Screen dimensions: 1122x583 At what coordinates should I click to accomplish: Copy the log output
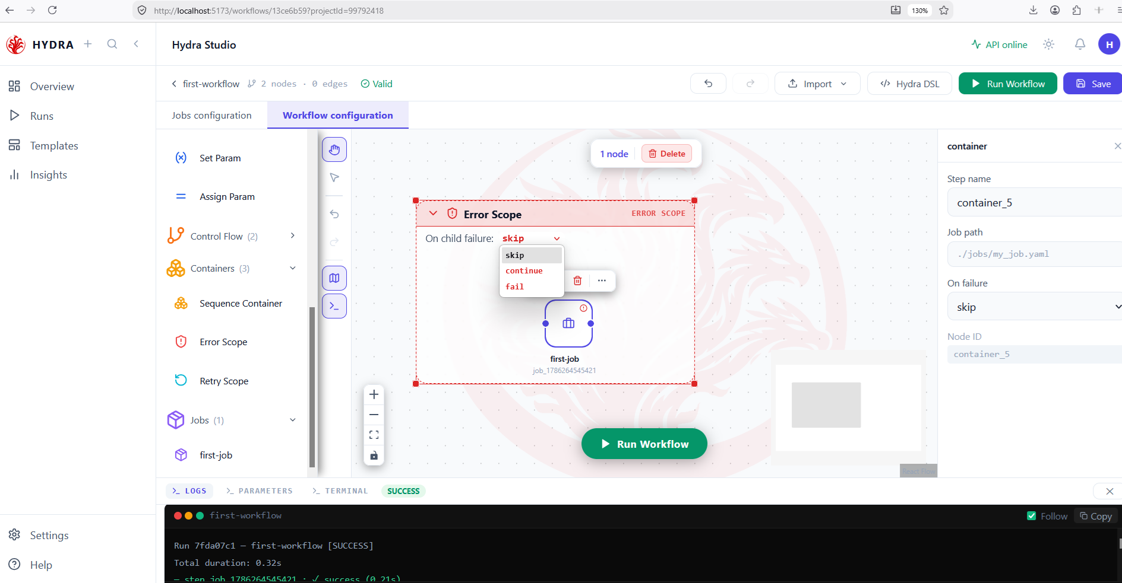(1095, 516)
